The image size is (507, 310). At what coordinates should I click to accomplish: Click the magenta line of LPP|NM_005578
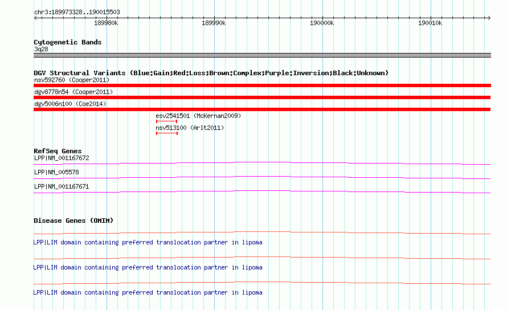[262, 177]
